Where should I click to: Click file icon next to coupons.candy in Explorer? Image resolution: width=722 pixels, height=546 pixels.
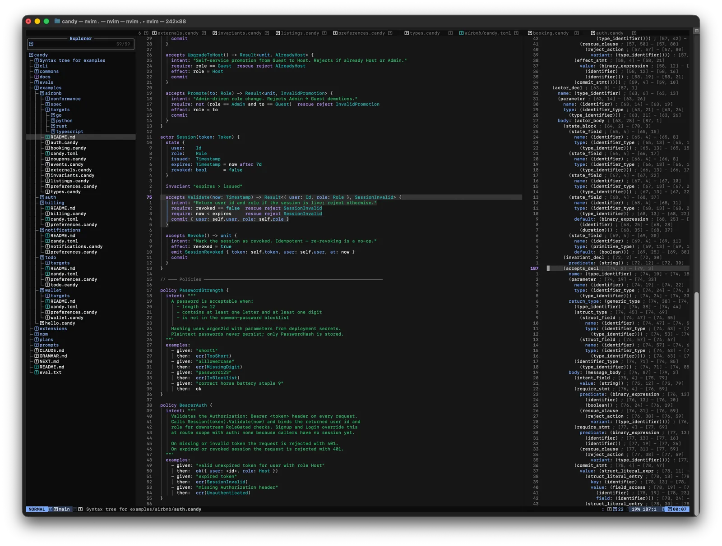47,159
